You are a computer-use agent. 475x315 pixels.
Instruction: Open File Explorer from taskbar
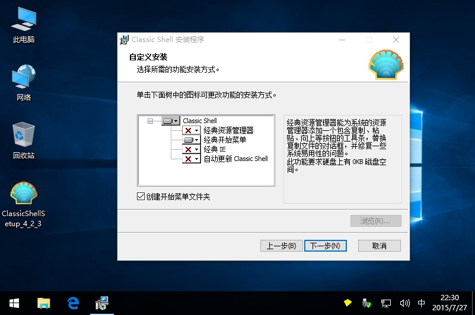click(x=44, y=303)
